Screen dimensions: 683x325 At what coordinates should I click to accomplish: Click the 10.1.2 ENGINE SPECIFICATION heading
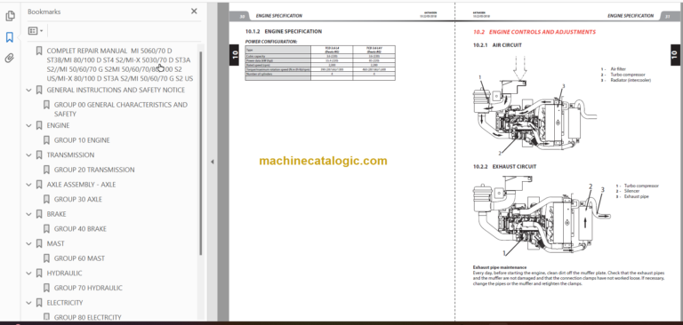284,32
